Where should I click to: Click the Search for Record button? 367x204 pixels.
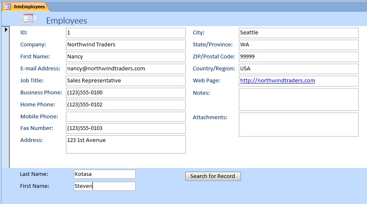[213, 176]
